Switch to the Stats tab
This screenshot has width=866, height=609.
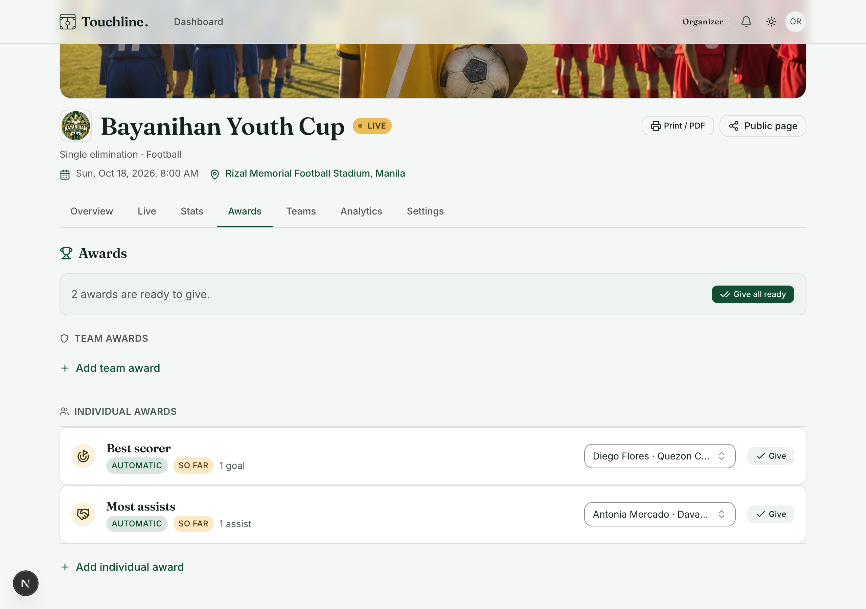click(x=192, y=211)
